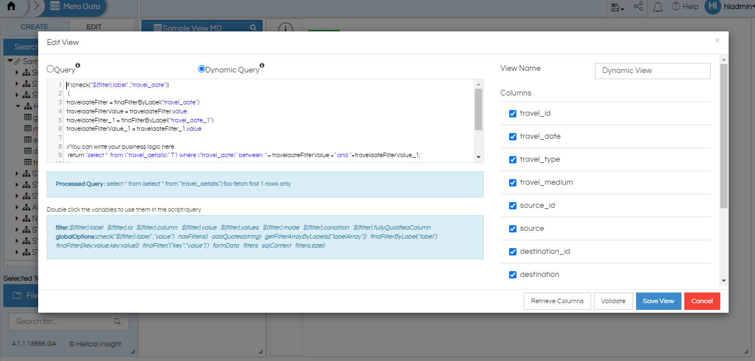
Task: Open the Help link
Action: [x=685, y=7]
